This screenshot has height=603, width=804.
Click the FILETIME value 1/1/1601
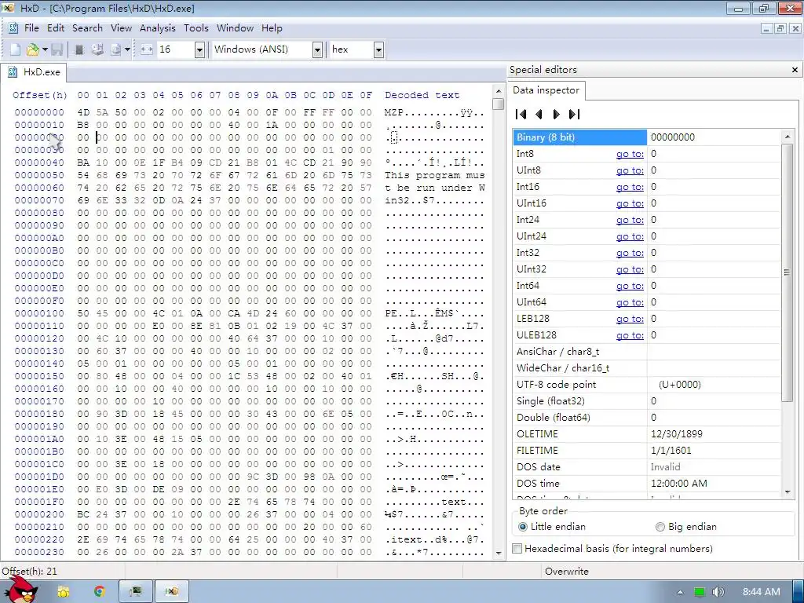(x=671, y=450)
